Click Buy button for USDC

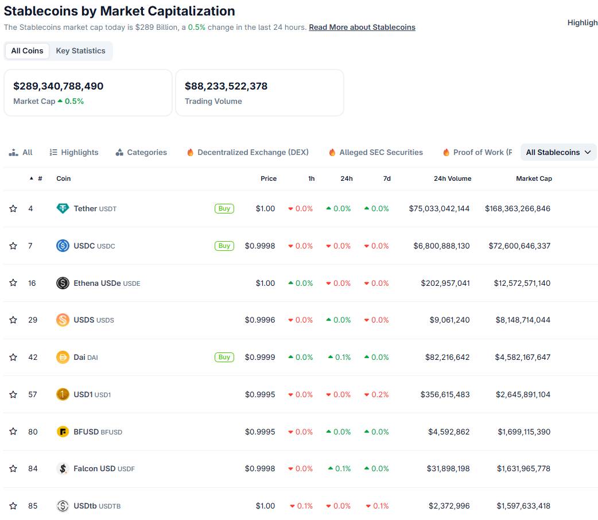click(224, 246)
